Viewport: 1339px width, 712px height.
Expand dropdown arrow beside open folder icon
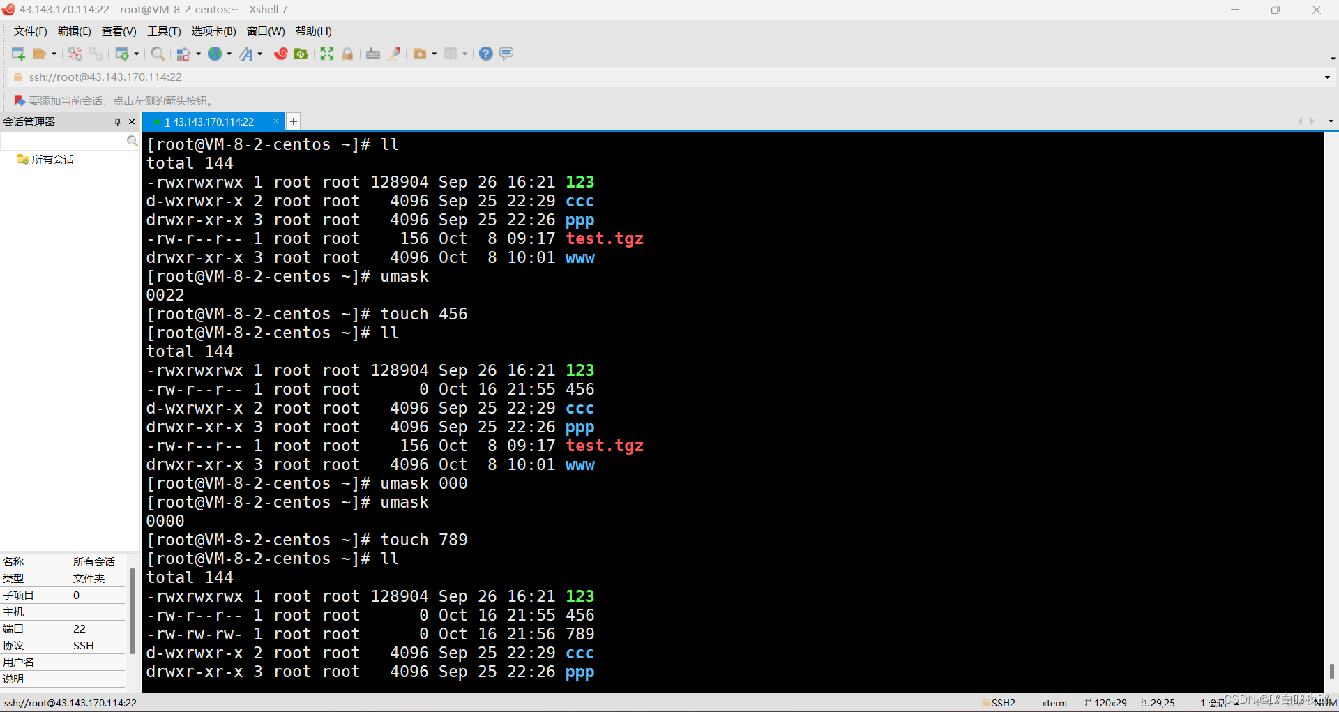pyautogui.click(x=54, y=54)
